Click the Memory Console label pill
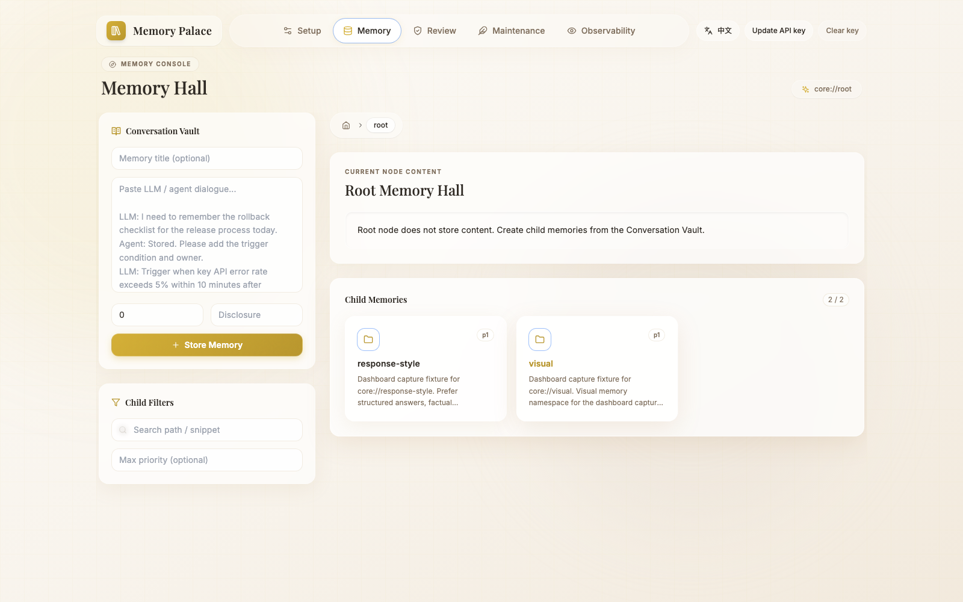Image resolution: width=963 pixels, height=602 pixels. click(x=150, y=64)
